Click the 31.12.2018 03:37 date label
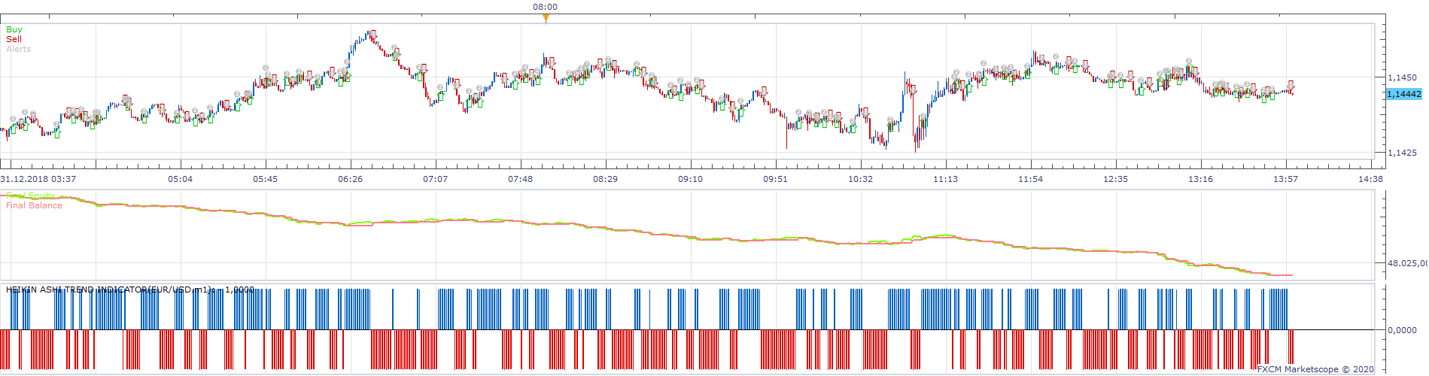Image resolution: width=1429 pixels, height=376 pixels. pyautogui.click(x=38, y=179)
